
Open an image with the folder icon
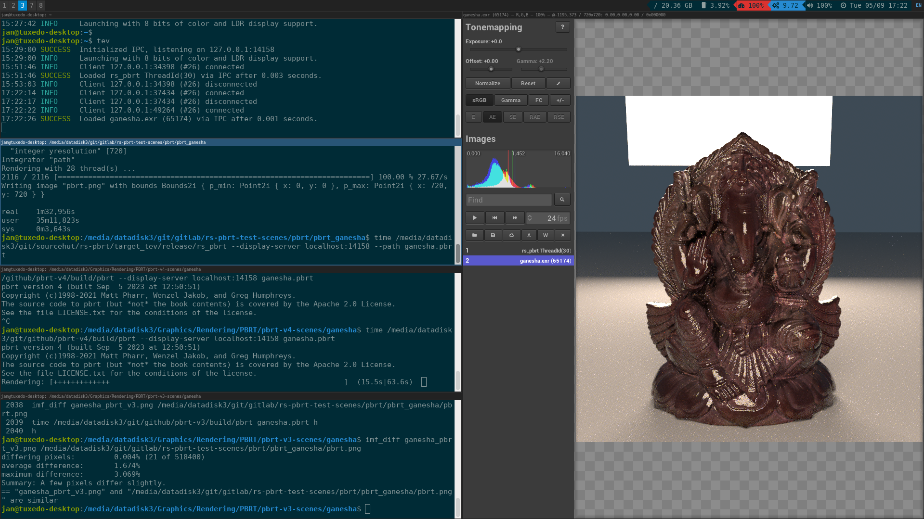[474, 235]
